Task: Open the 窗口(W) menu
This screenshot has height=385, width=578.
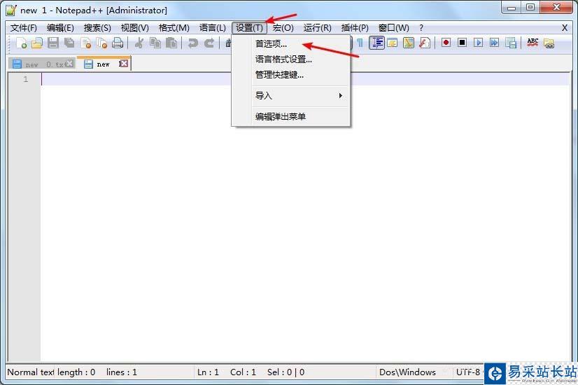Action: pos(394,28)
